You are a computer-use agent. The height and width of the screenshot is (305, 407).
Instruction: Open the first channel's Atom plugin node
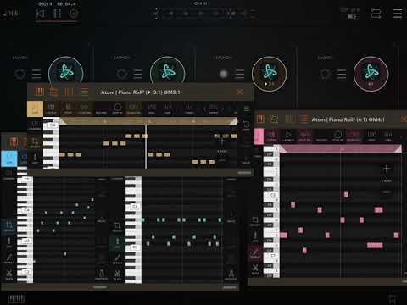pyautogui.click(x=66, y=71)
